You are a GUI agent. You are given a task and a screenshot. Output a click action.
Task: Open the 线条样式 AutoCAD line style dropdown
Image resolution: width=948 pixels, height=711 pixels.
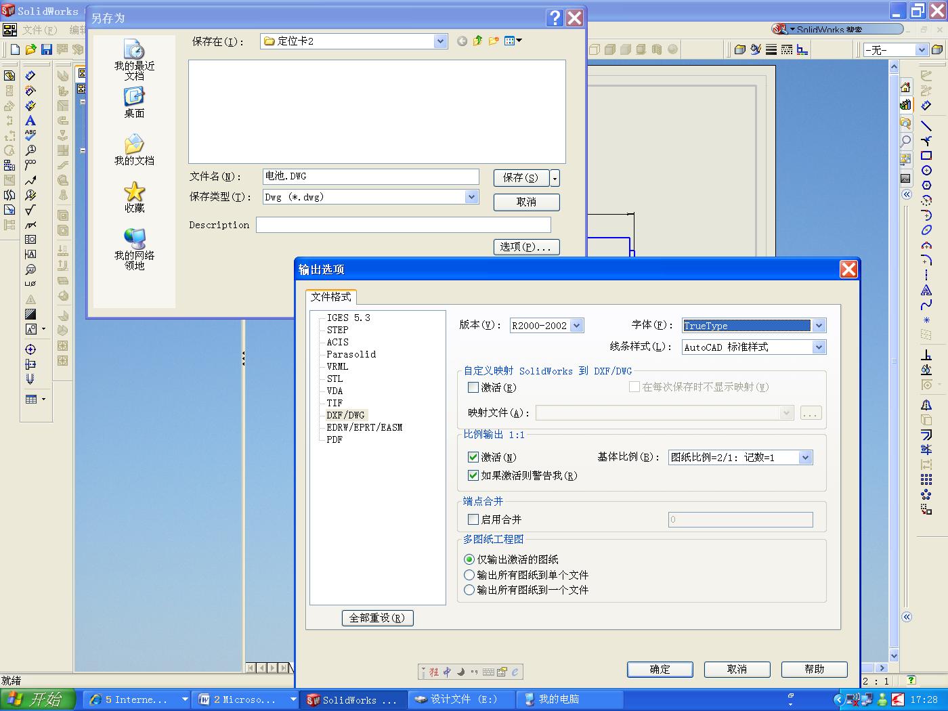coord(819,347)
